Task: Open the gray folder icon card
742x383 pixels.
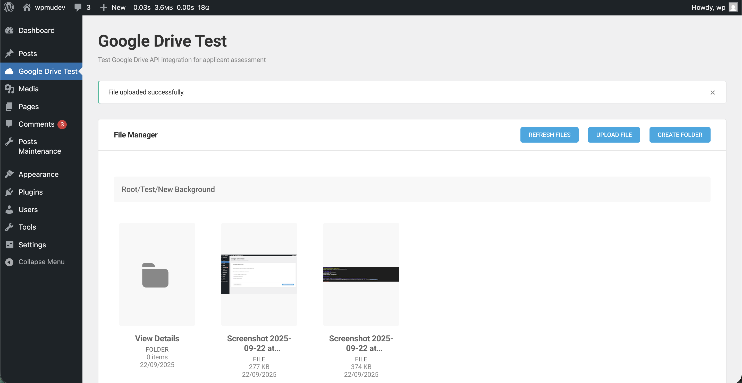Action: (x=155, y=275)
